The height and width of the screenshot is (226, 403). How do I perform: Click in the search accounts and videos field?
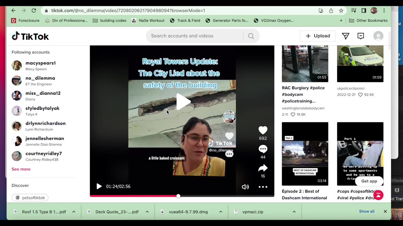pos(195,36)
